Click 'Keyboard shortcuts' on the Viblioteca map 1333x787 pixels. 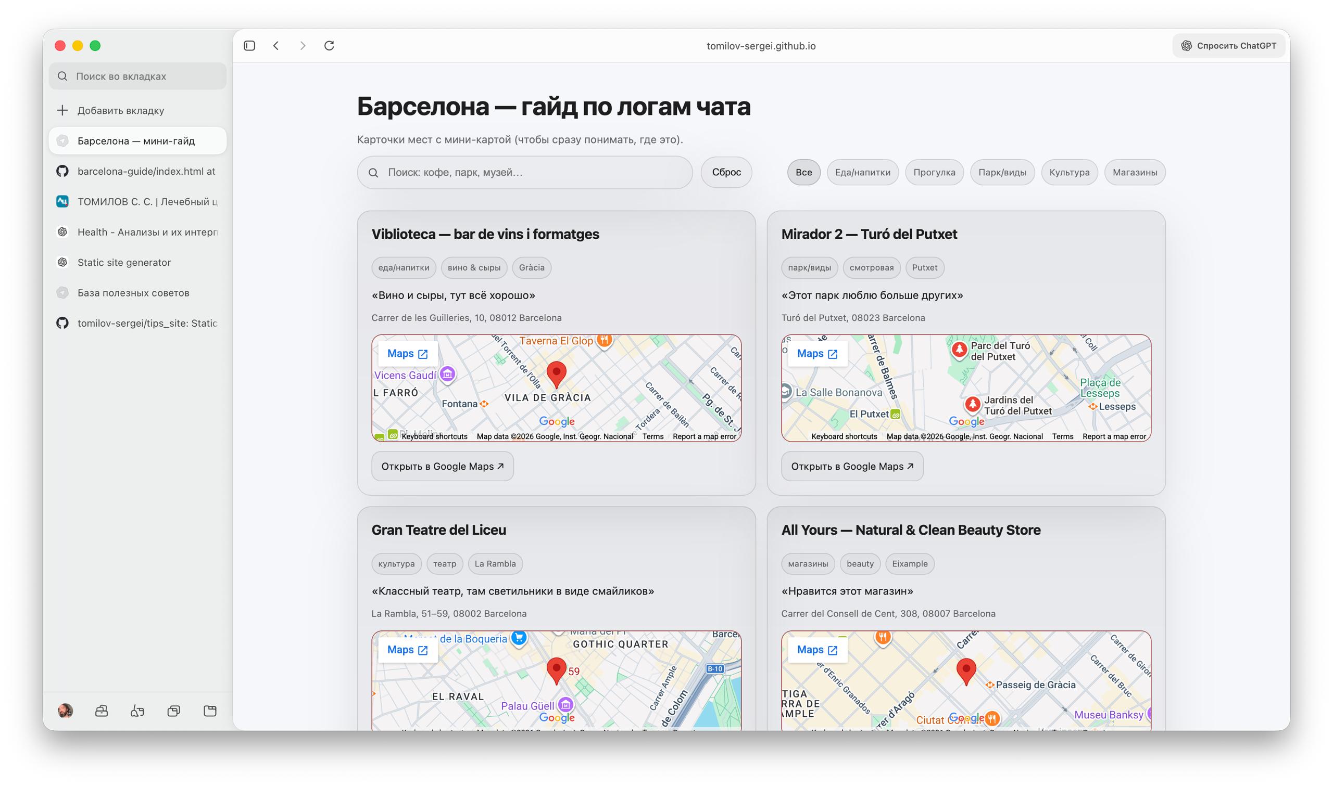[x=435, y=436]
